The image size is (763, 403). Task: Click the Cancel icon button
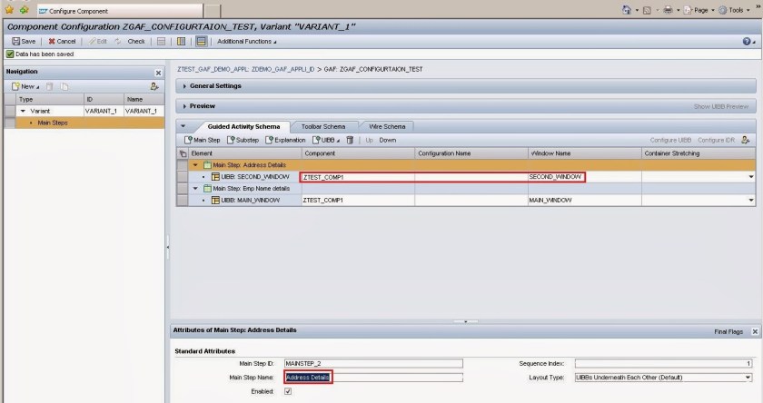coord(62,41)
